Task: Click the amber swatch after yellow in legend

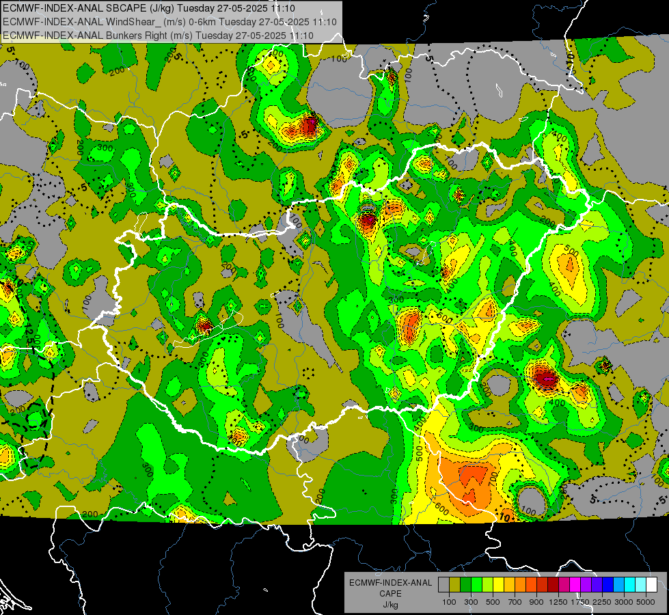Action: pos(509,585)
